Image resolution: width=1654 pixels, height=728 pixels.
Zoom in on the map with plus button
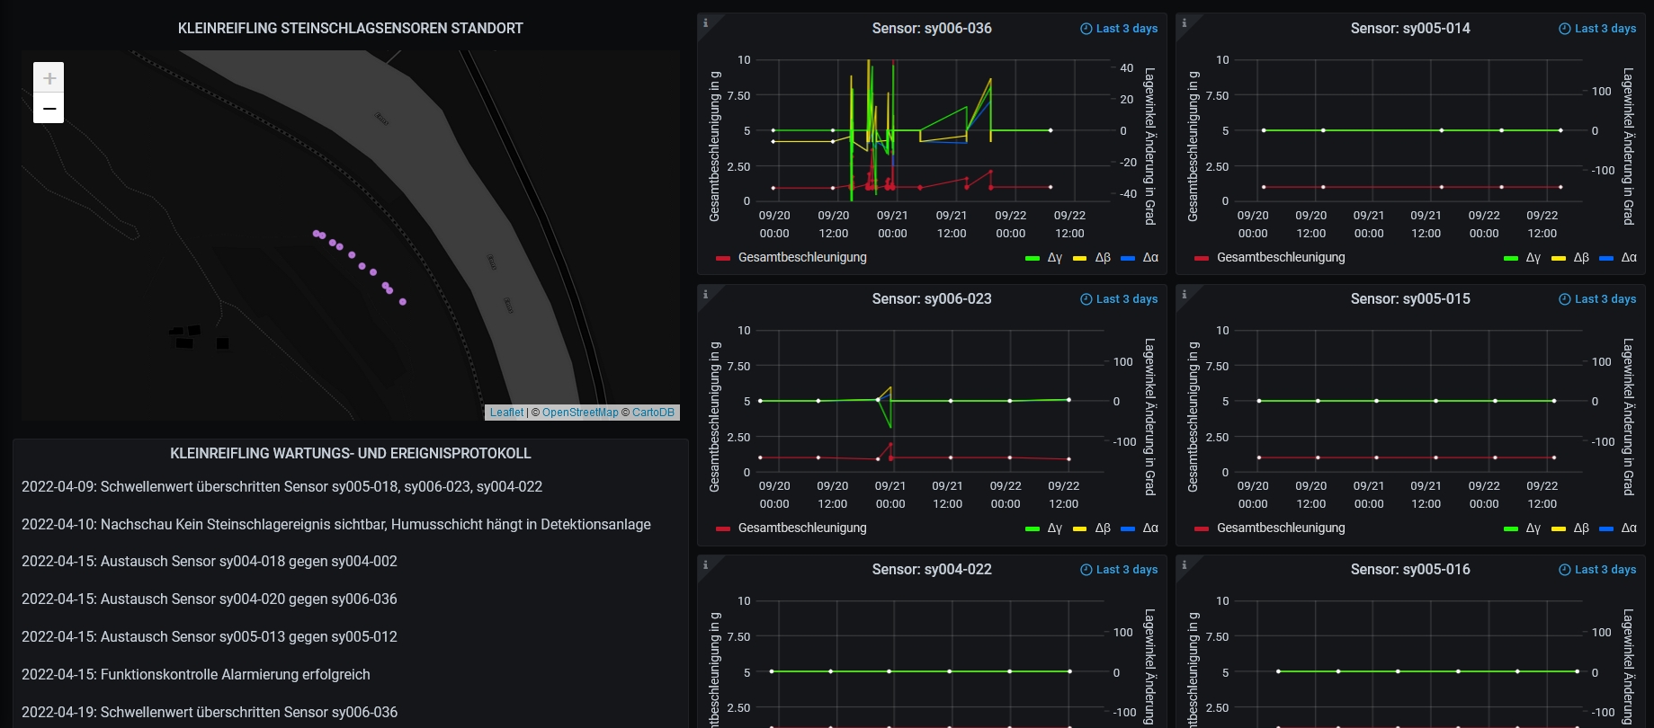click(x=49, y=78)
